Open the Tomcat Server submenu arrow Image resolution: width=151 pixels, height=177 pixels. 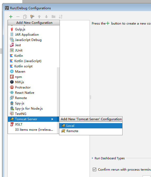click(52, 119)
